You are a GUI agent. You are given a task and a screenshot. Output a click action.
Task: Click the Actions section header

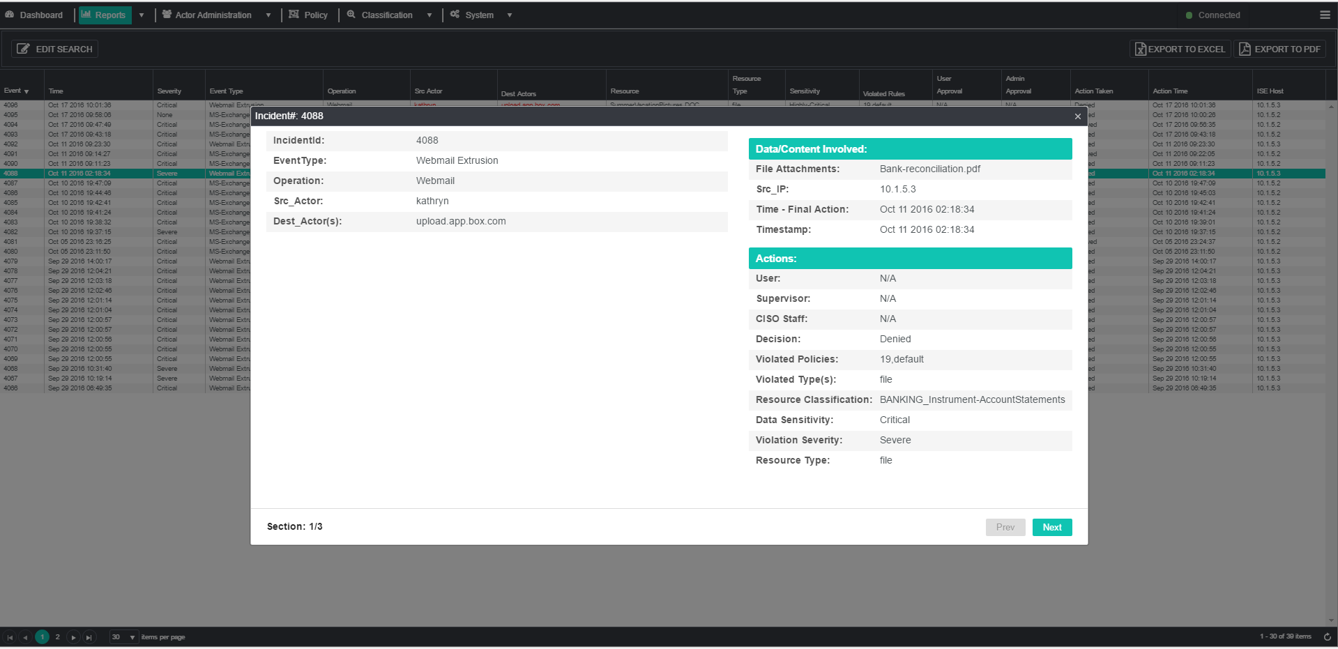point(911,259)
